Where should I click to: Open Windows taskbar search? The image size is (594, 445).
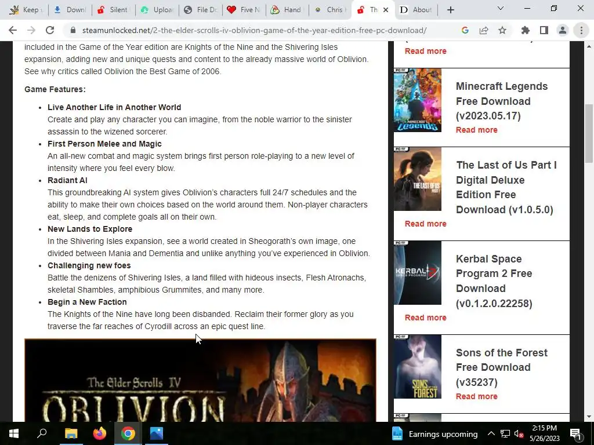42,433
